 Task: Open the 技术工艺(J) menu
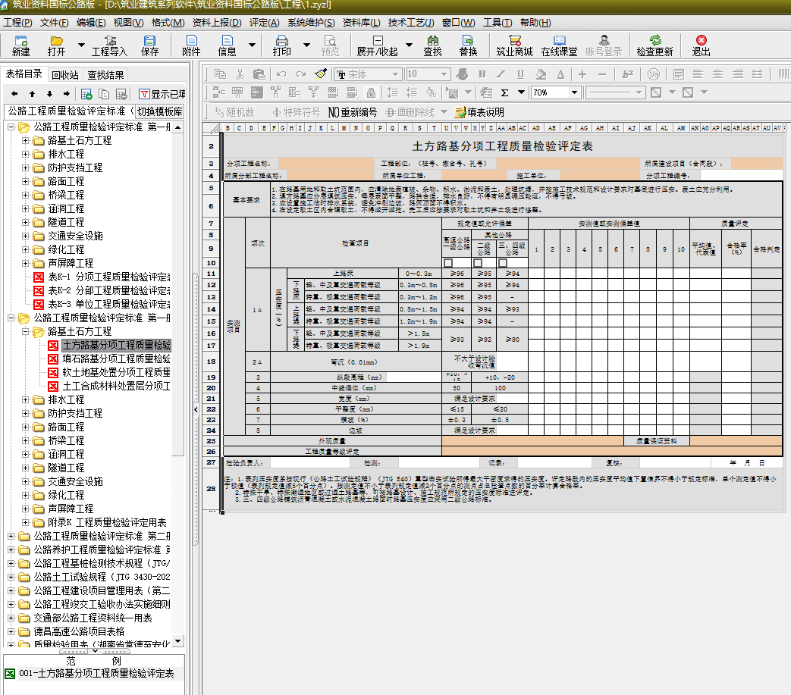[411, 23]
